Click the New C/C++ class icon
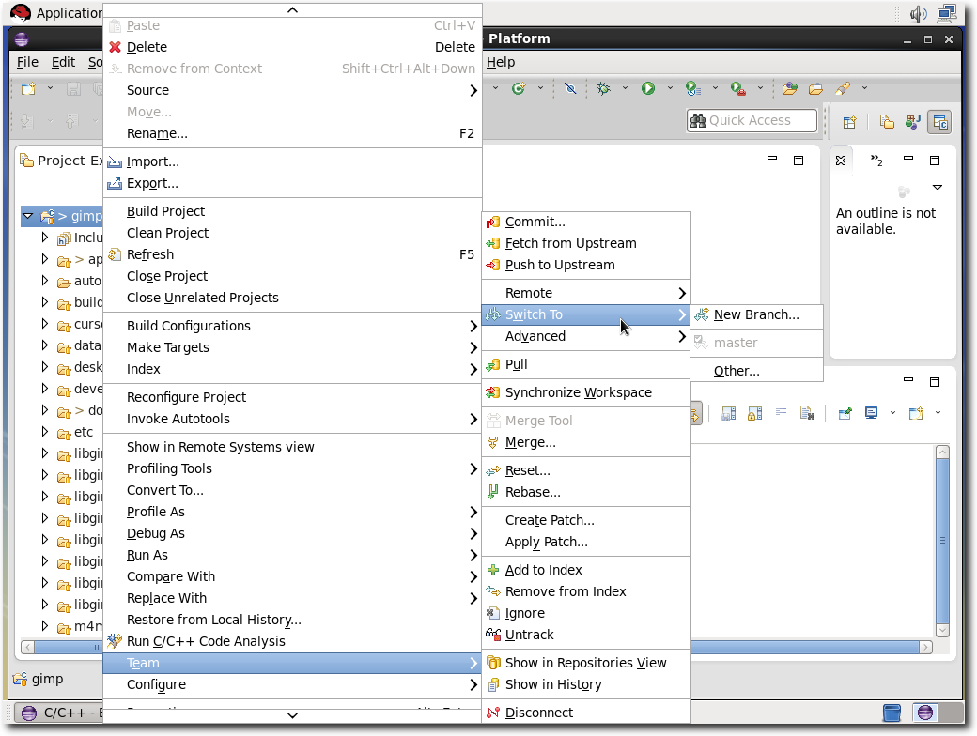 (x=518, y=88)
